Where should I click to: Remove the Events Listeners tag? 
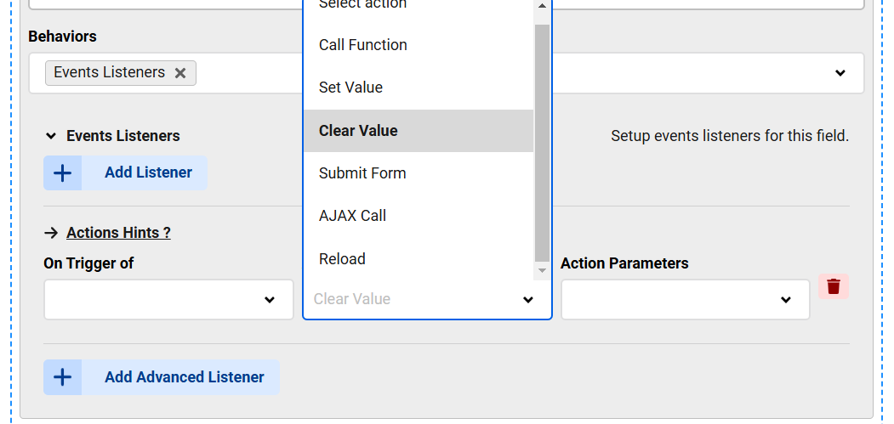(x=180, y=73)
